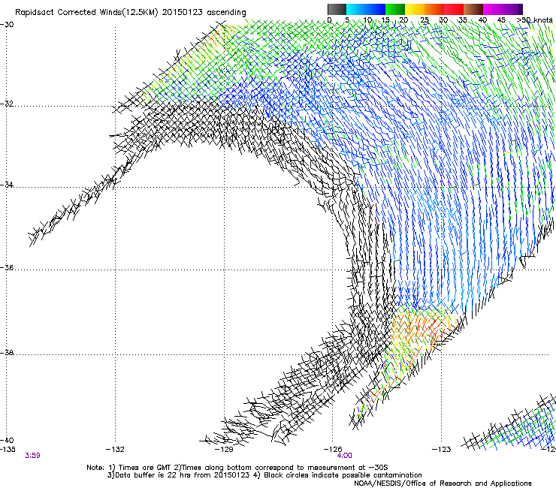Click the gray 0-5 knots color swatch
The width and height of the screenshot is (556, 488).
[x=337, y=9]
